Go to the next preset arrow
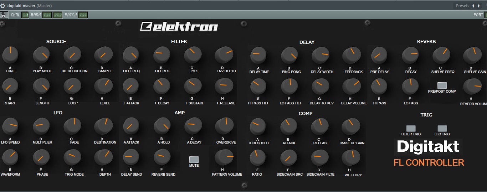The height and width of the screenshot is (192, 487). (x=478, y=6)
